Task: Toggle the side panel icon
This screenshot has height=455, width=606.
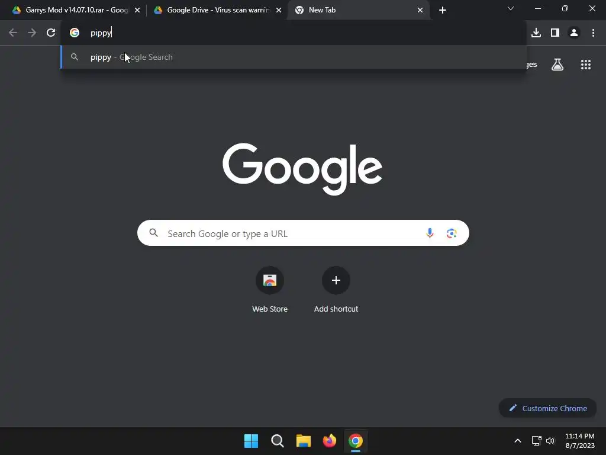Action: pos(555,33)
